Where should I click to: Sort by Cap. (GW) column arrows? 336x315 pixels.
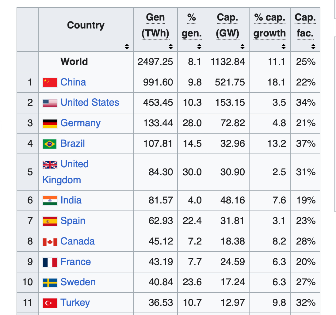point(242,47)
